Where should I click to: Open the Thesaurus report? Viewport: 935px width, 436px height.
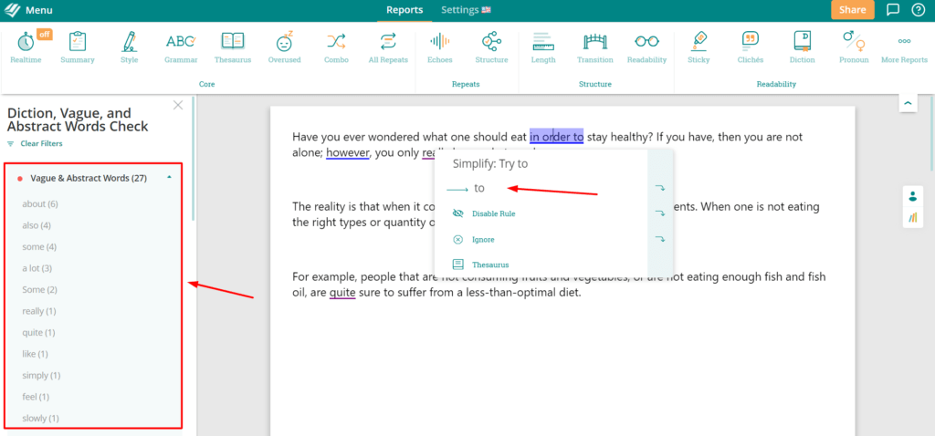tap(233, 47)
